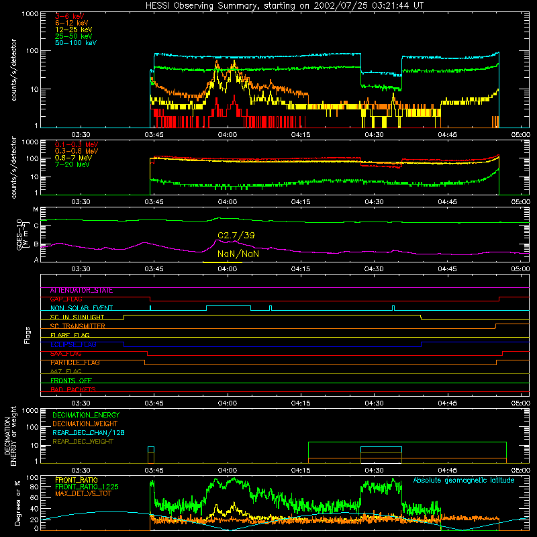Click the Flags axis title
Viewport: 537px width, 537px height.
click(28, 335)
